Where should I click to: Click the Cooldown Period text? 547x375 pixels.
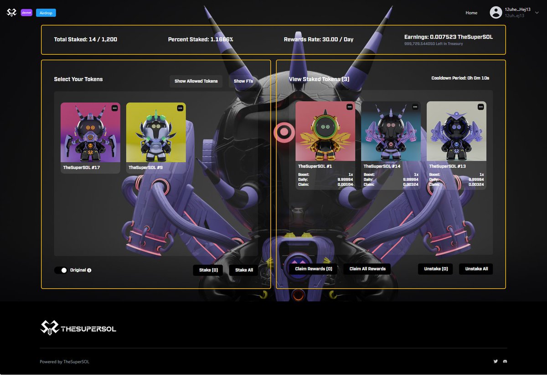click(460, 78)
